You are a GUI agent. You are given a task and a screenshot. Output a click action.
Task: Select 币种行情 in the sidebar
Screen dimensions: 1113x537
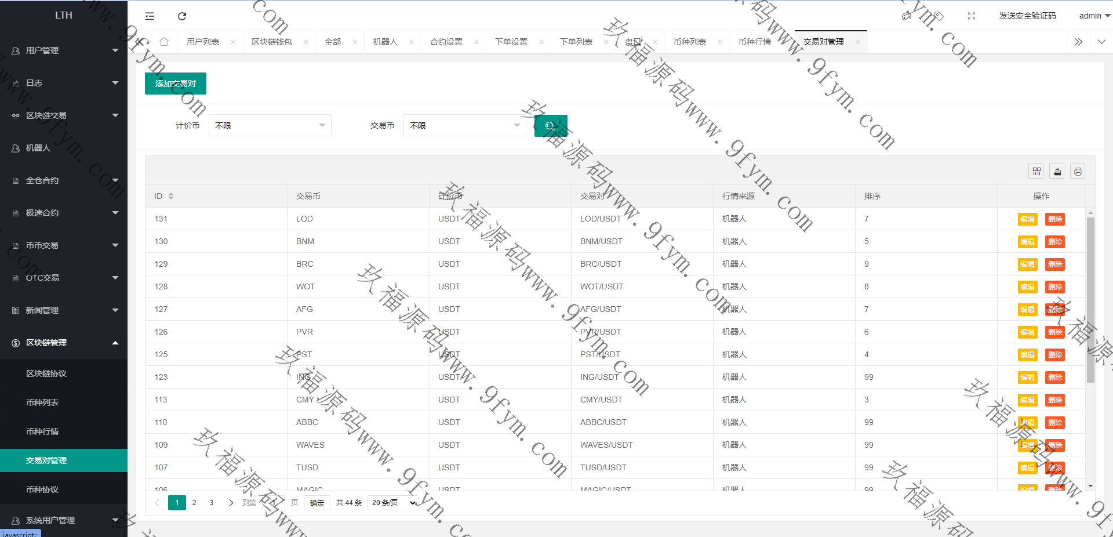tap(42, 431)
